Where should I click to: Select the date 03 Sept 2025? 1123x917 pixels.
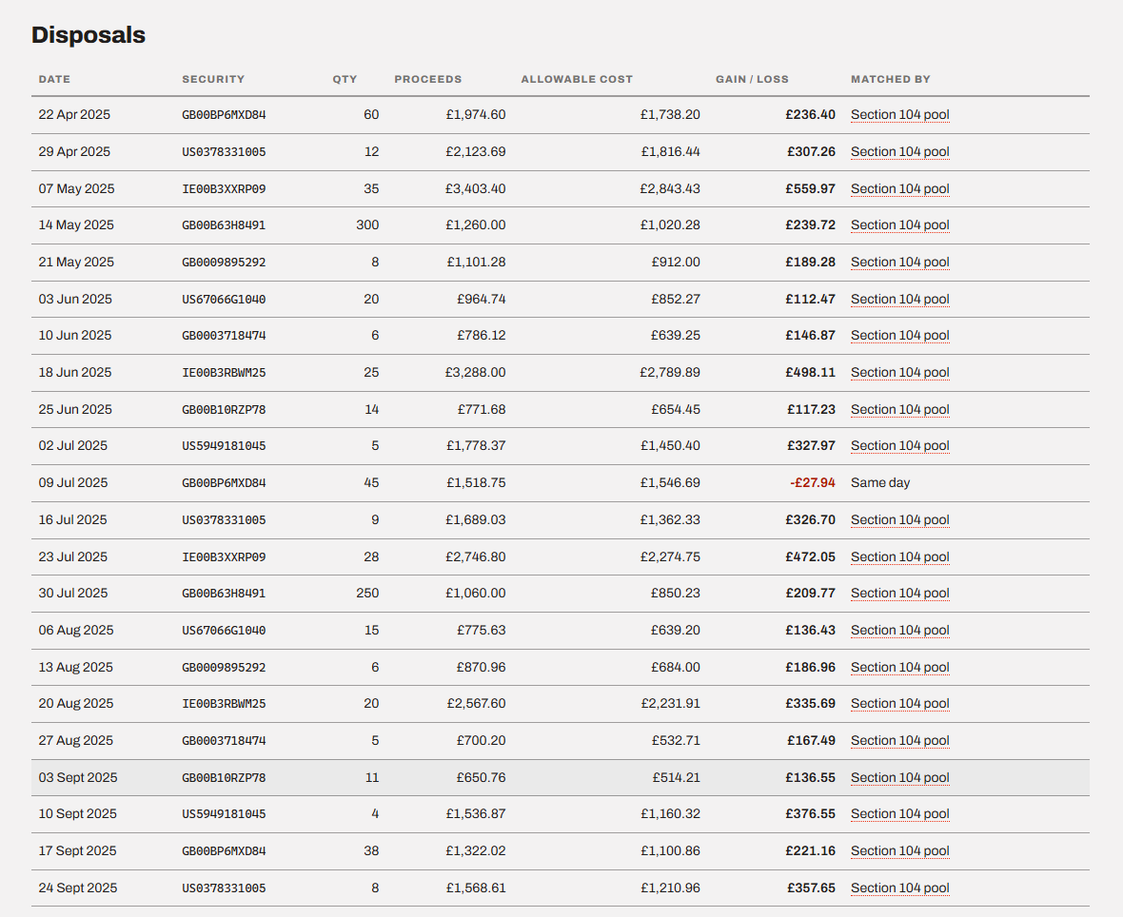[x=78, y=777]
